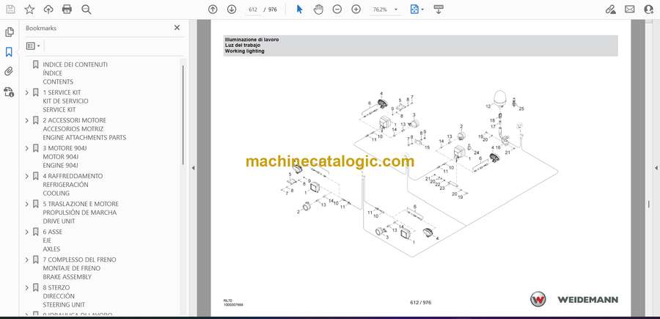The width and height of the screenshot is (660, 319).
Task: Click the Working lighting page title
Action: coord(244,51)
